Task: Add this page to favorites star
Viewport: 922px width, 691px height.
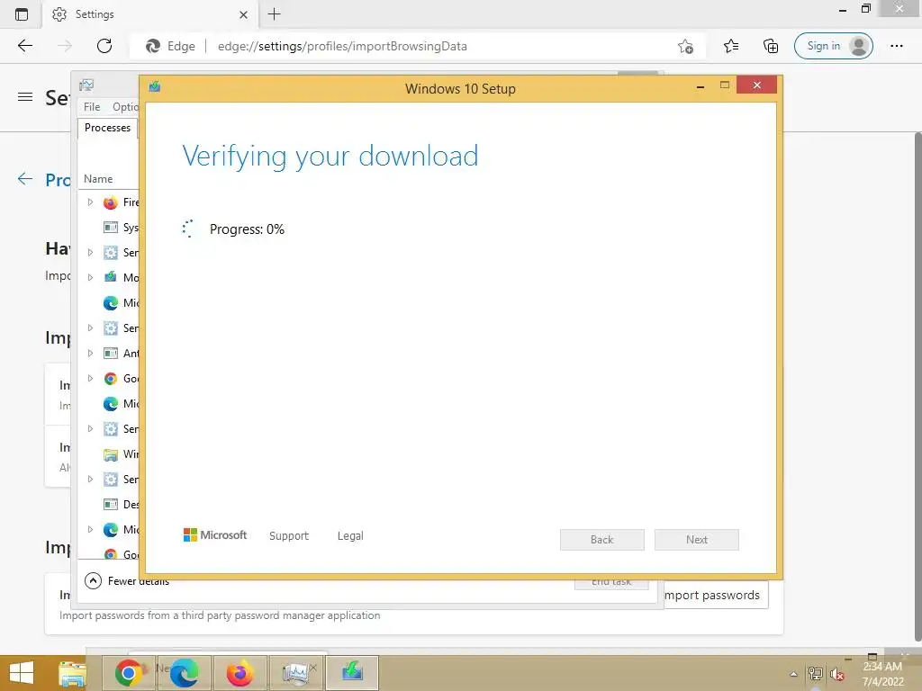Action: click(x=685, y=46)
